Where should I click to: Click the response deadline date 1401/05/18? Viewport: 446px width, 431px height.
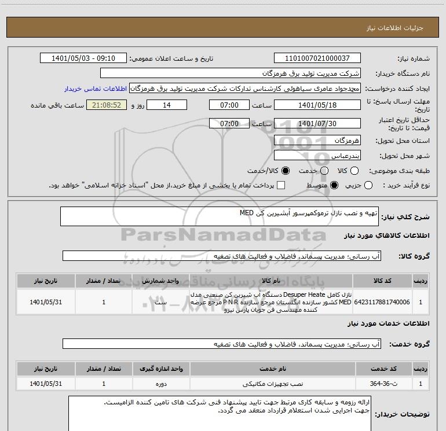317,105
